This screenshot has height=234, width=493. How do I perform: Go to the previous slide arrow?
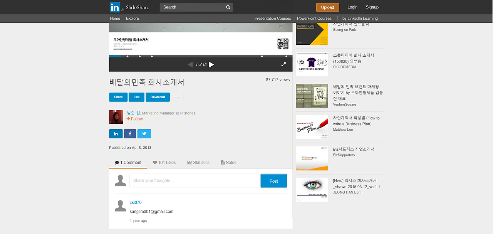point(190,64)
